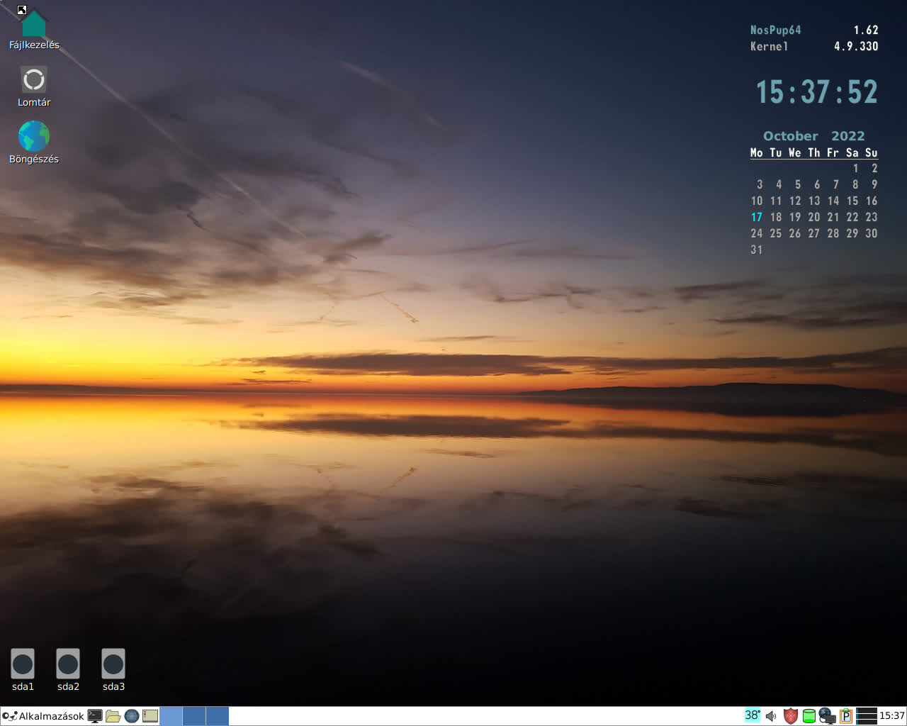Click the CPU load bars monitor
This screenshot has height=726, width=907.
pyautogui.click(x=867, y=716)
